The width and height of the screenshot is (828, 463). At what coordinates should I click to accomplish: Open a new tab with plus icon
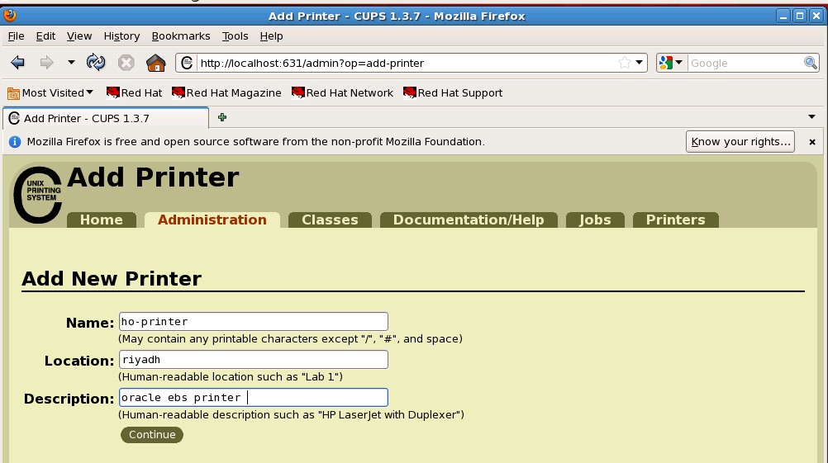[x=221, y=118]
